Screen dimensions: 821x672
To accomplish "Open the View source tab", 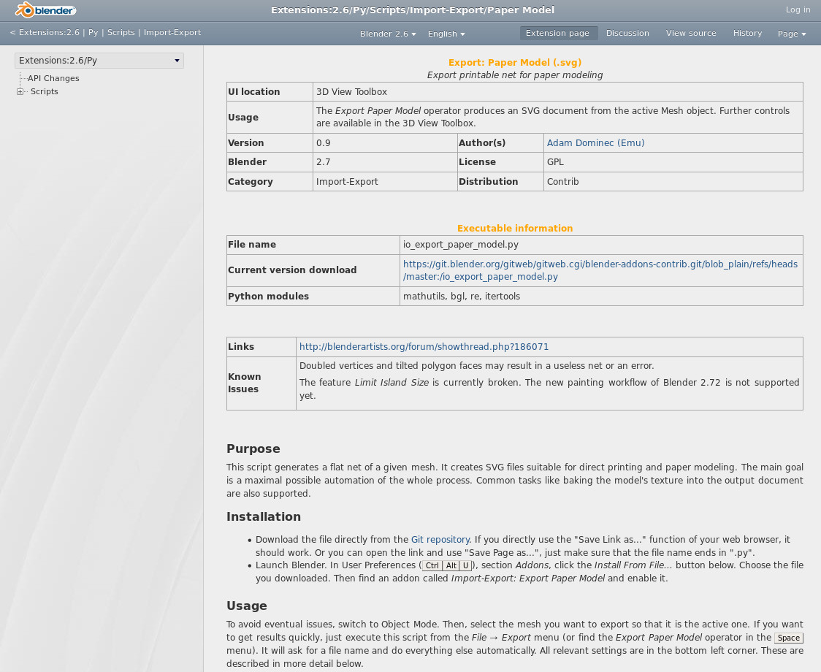I will pos(691,33).
